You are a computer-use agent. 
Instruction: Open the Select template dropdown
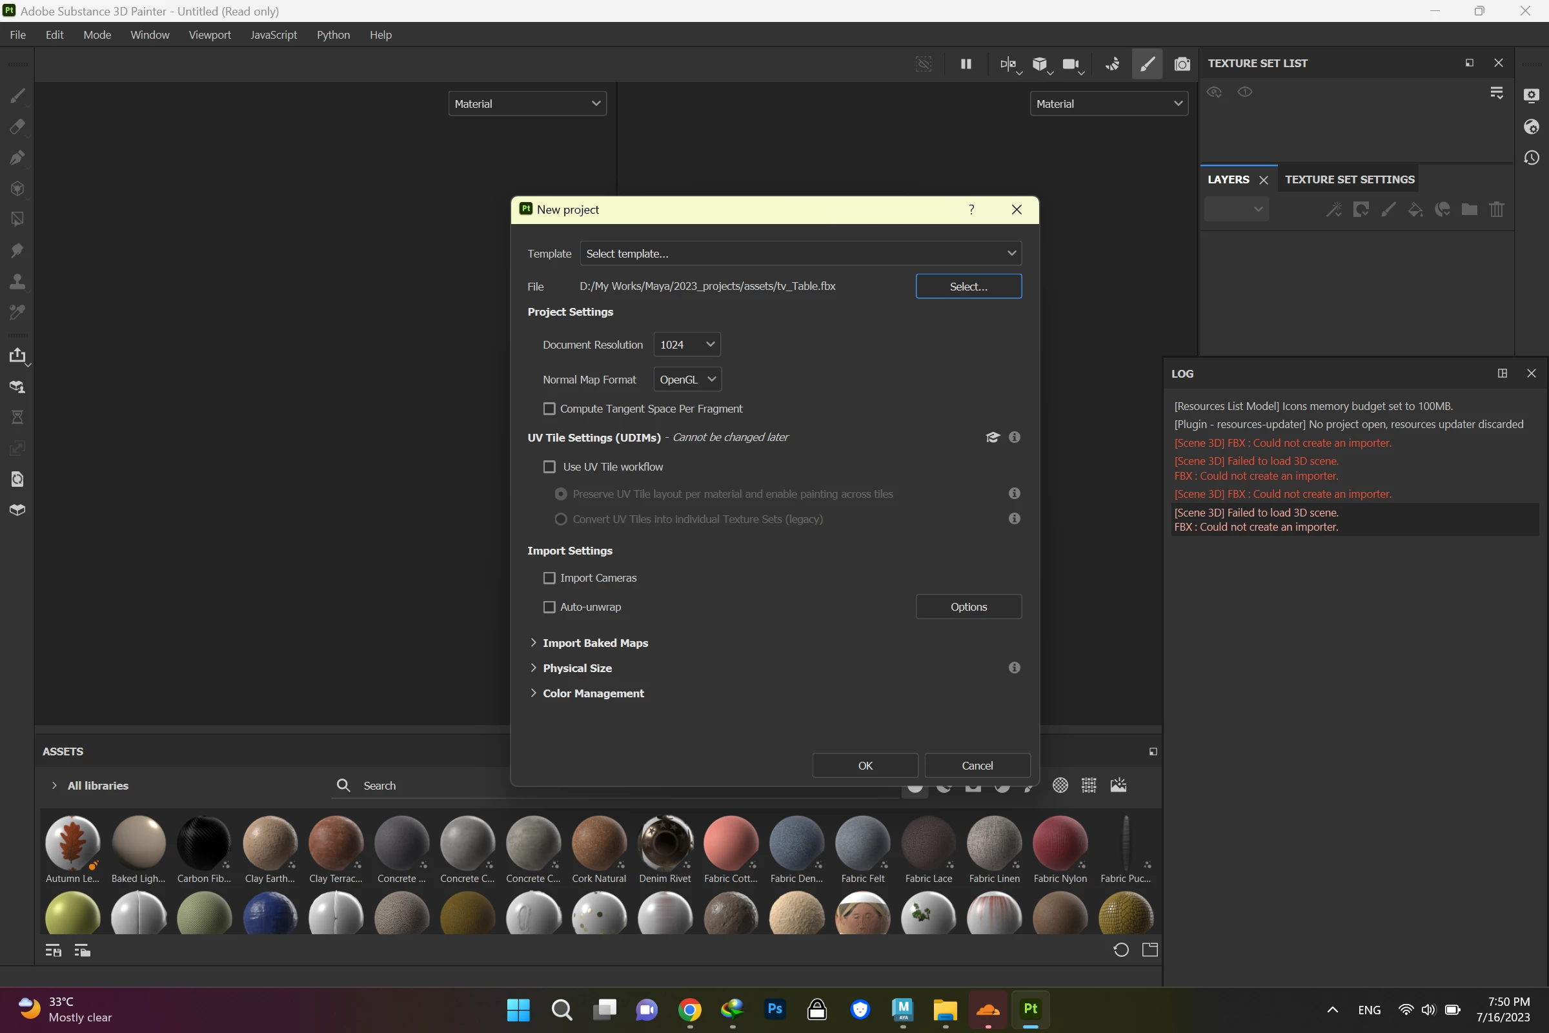[x=800, y=254]
